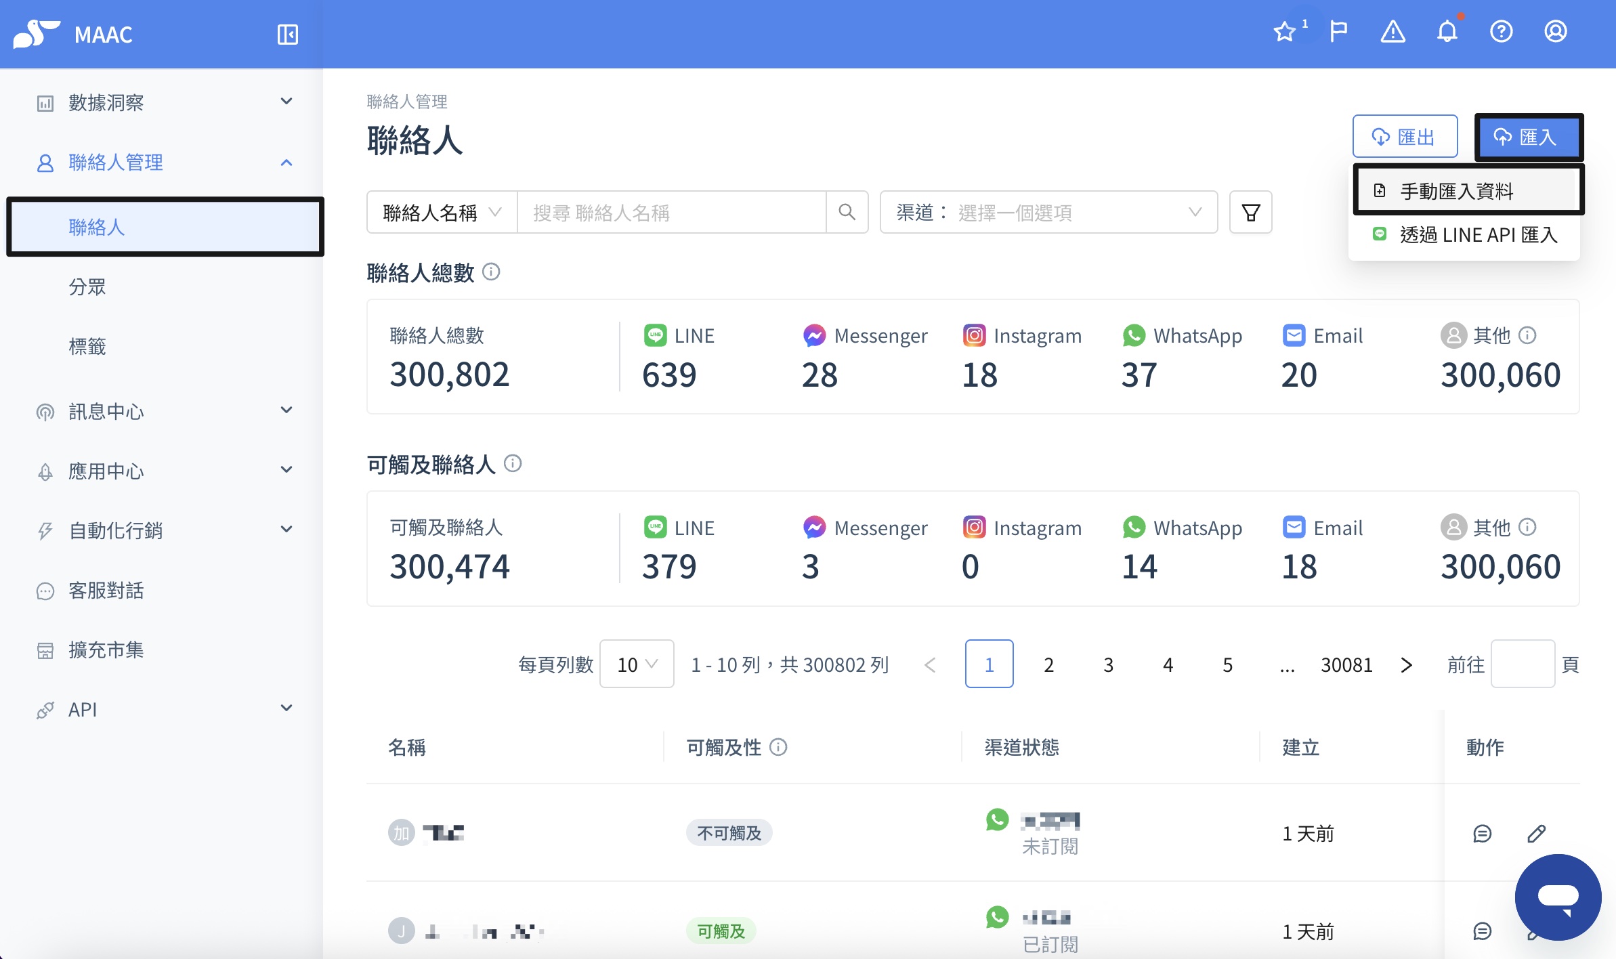Show info for 聯絡人總數 heading
This screenshot has width=1616, height=959.
pos(491,272)
